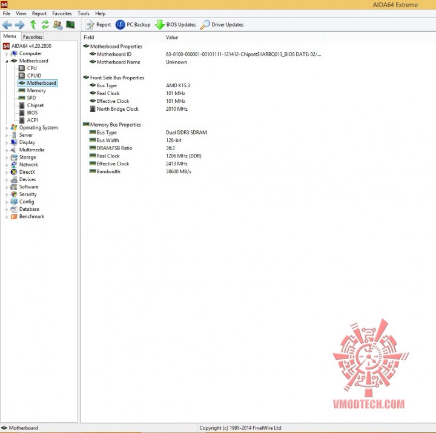This screenshot has height=433, width=436.
Task: Click the AIDA64 app icon in title bar
Action: click(x=4, y=4)
